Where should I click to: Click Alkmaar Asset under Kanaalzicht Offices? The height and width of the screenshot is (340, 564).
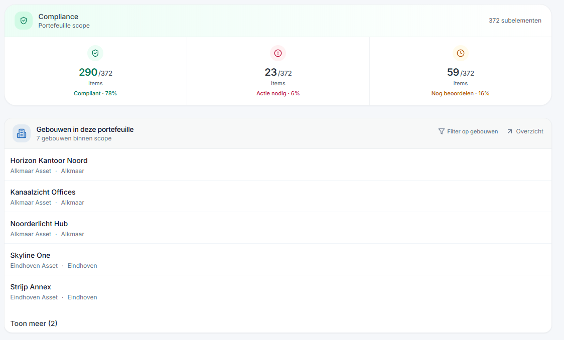[x=31, y=203]
